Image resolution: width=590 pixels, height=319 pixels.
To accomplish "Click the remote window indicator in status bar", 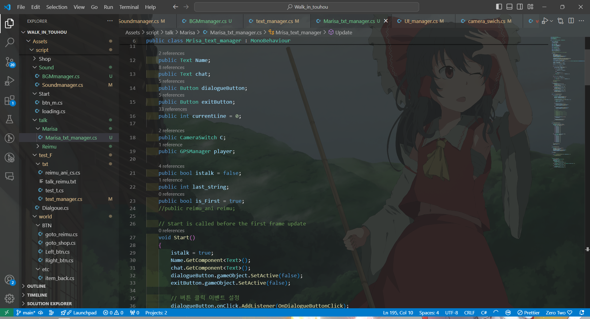I will pos(7,313).
